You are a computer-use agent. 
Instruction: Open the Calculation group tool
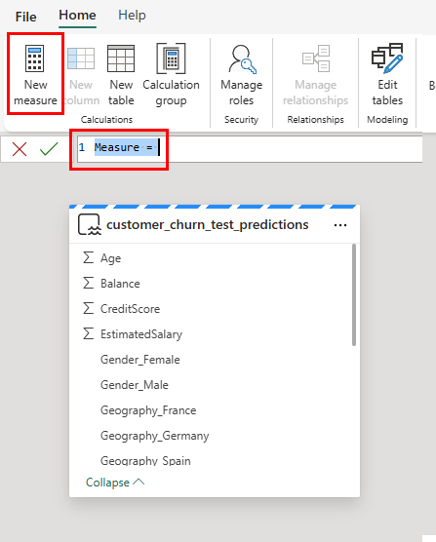pos(171,58)
